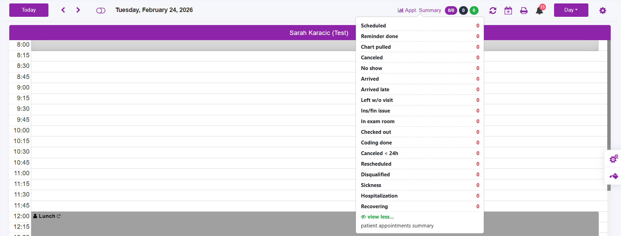The width and height of the screenshot is (621, 236).
Task: Select the Scheduled summary row
Action: click(420, 26)
